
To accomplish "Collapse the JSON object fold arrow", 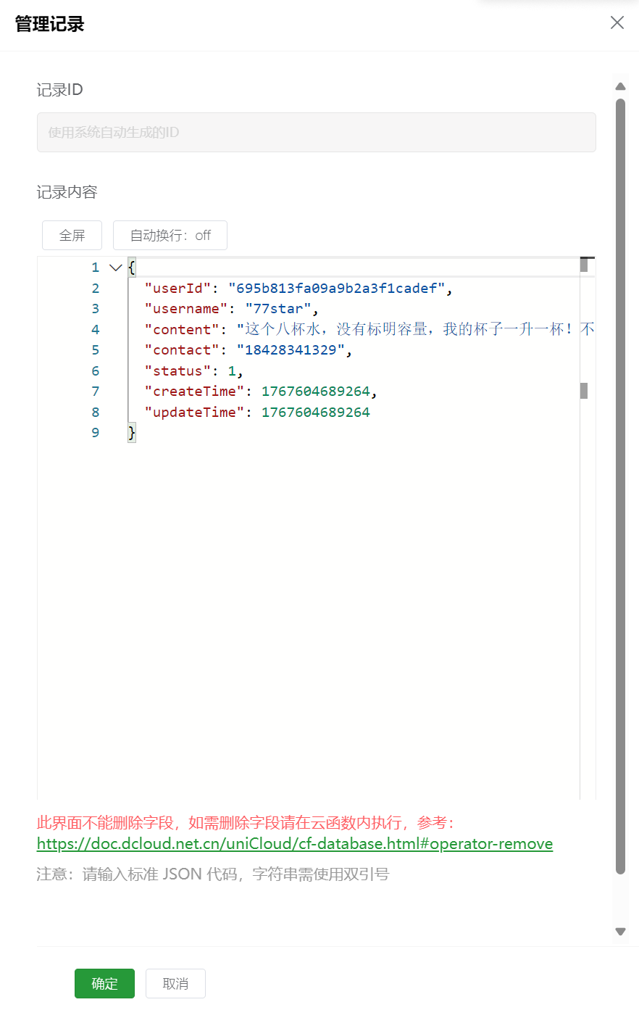I will click(115, 268).
